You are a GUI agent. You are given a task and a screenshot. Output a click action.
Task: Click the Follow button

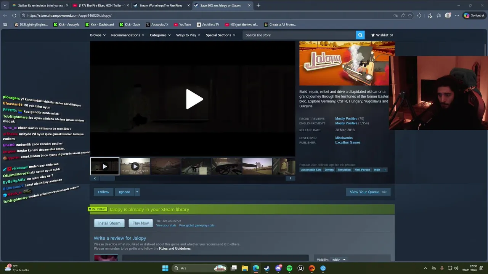(103, 192)
